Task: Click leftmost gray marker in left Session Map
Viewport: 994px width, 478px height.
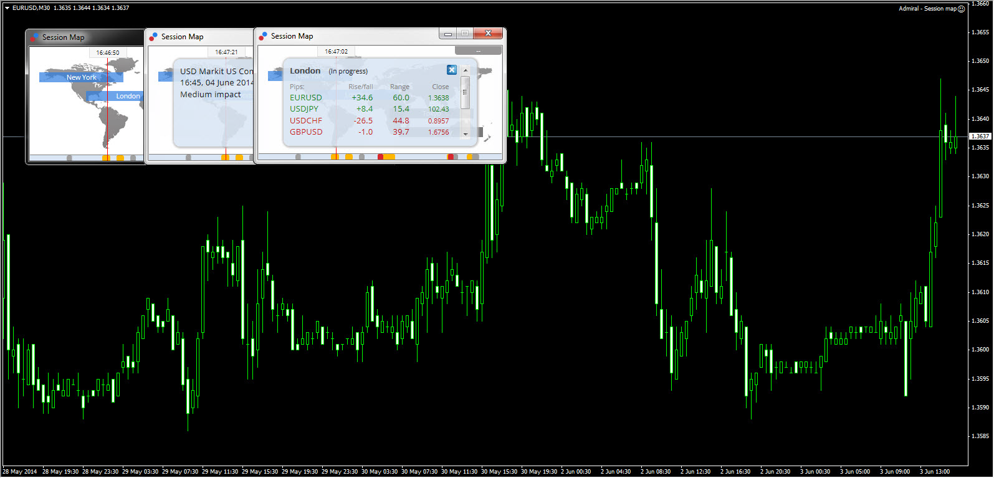Action: pos(69,158)
